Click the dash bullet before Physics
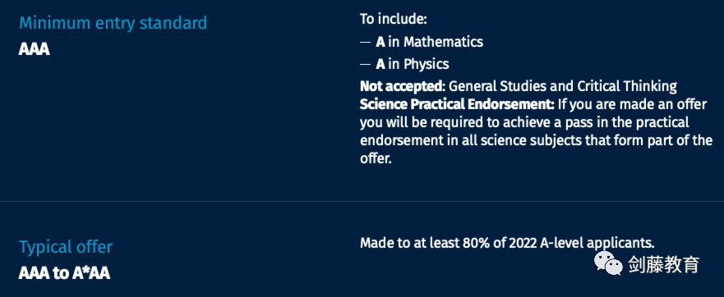The height and width of the screenshot is (297, 724). (x=365, y=65)
